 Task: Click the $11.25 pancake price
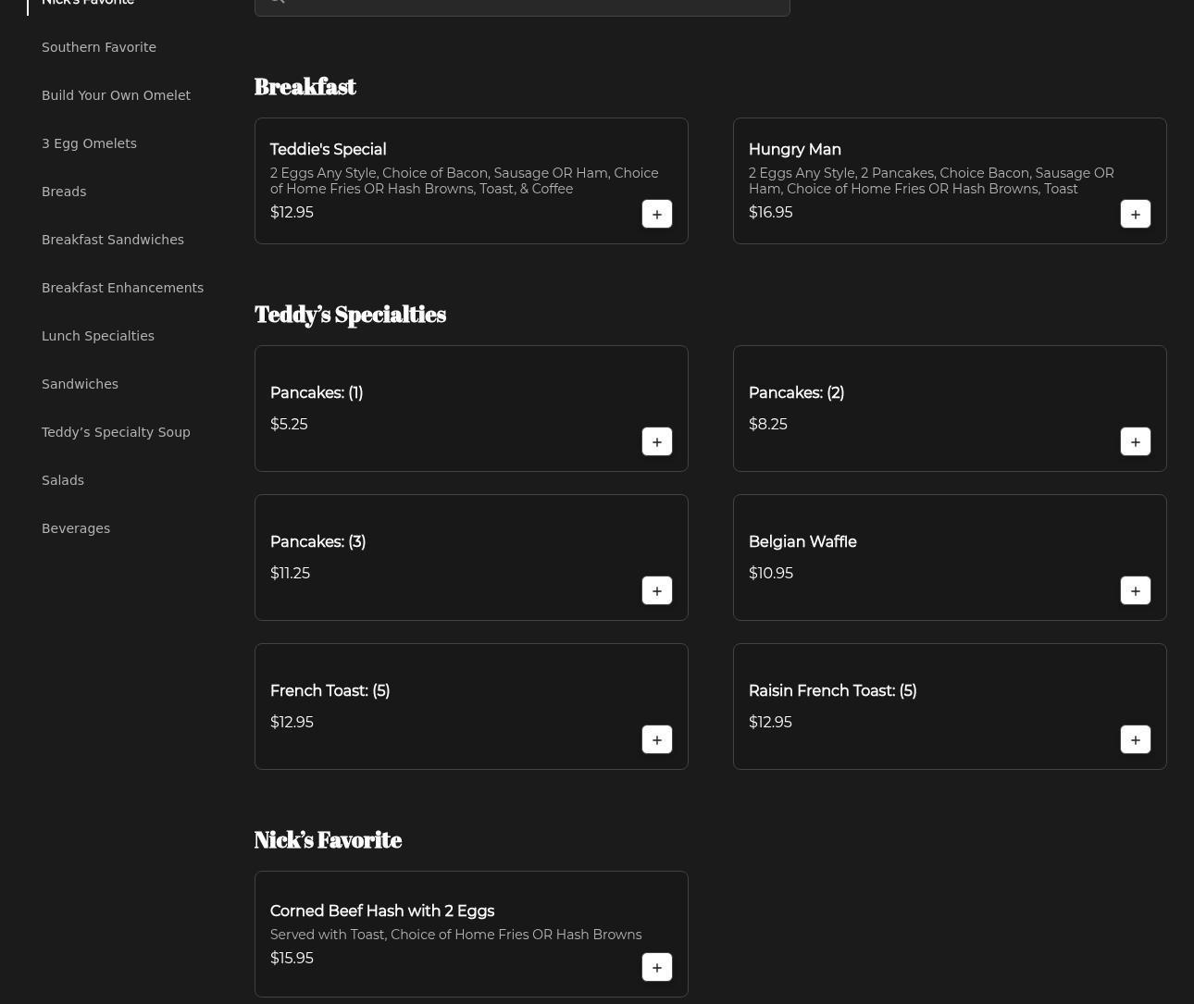pos(290,573)
